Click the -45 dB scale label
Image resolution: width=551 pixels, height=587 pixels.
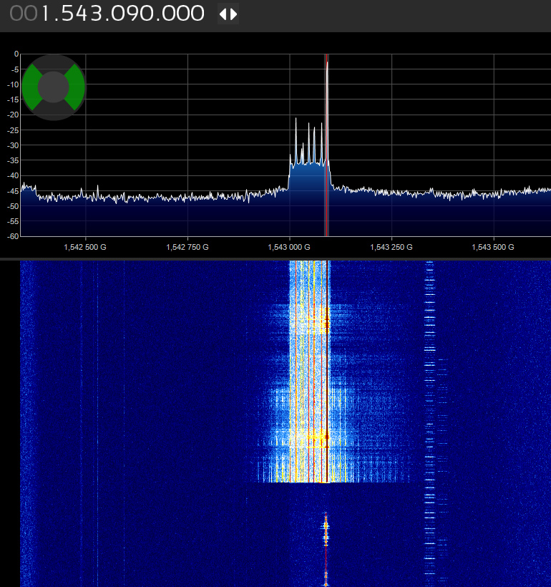click(x=13, y=191)
